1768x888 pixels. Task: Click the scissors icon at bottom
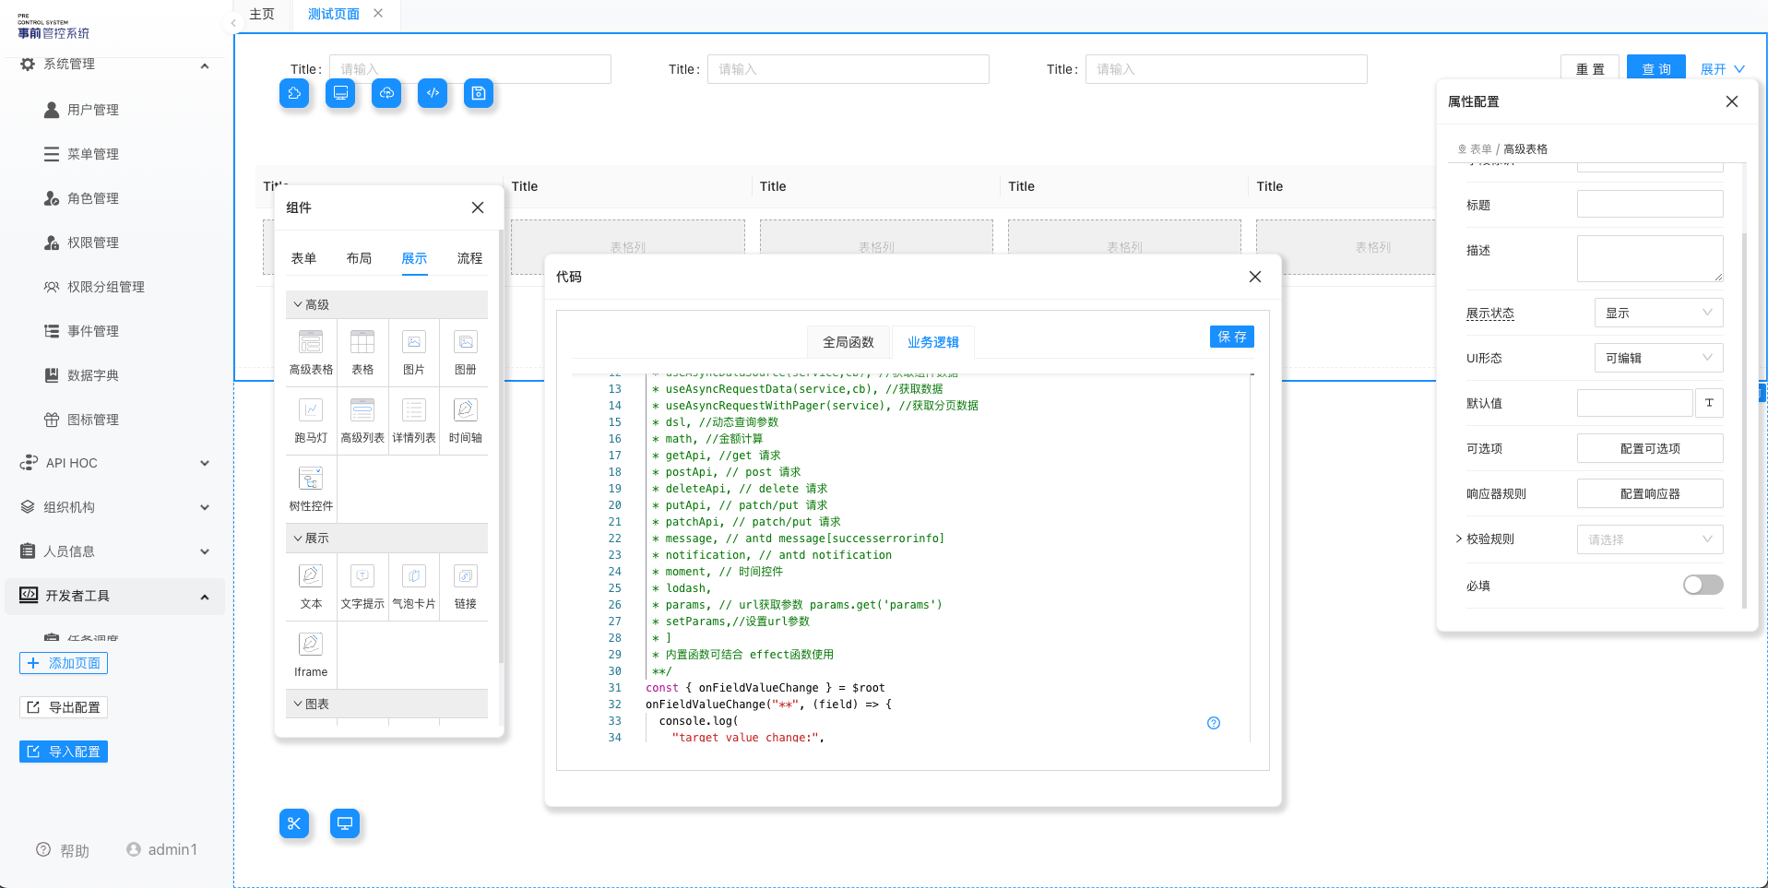(x=294, y=823)
